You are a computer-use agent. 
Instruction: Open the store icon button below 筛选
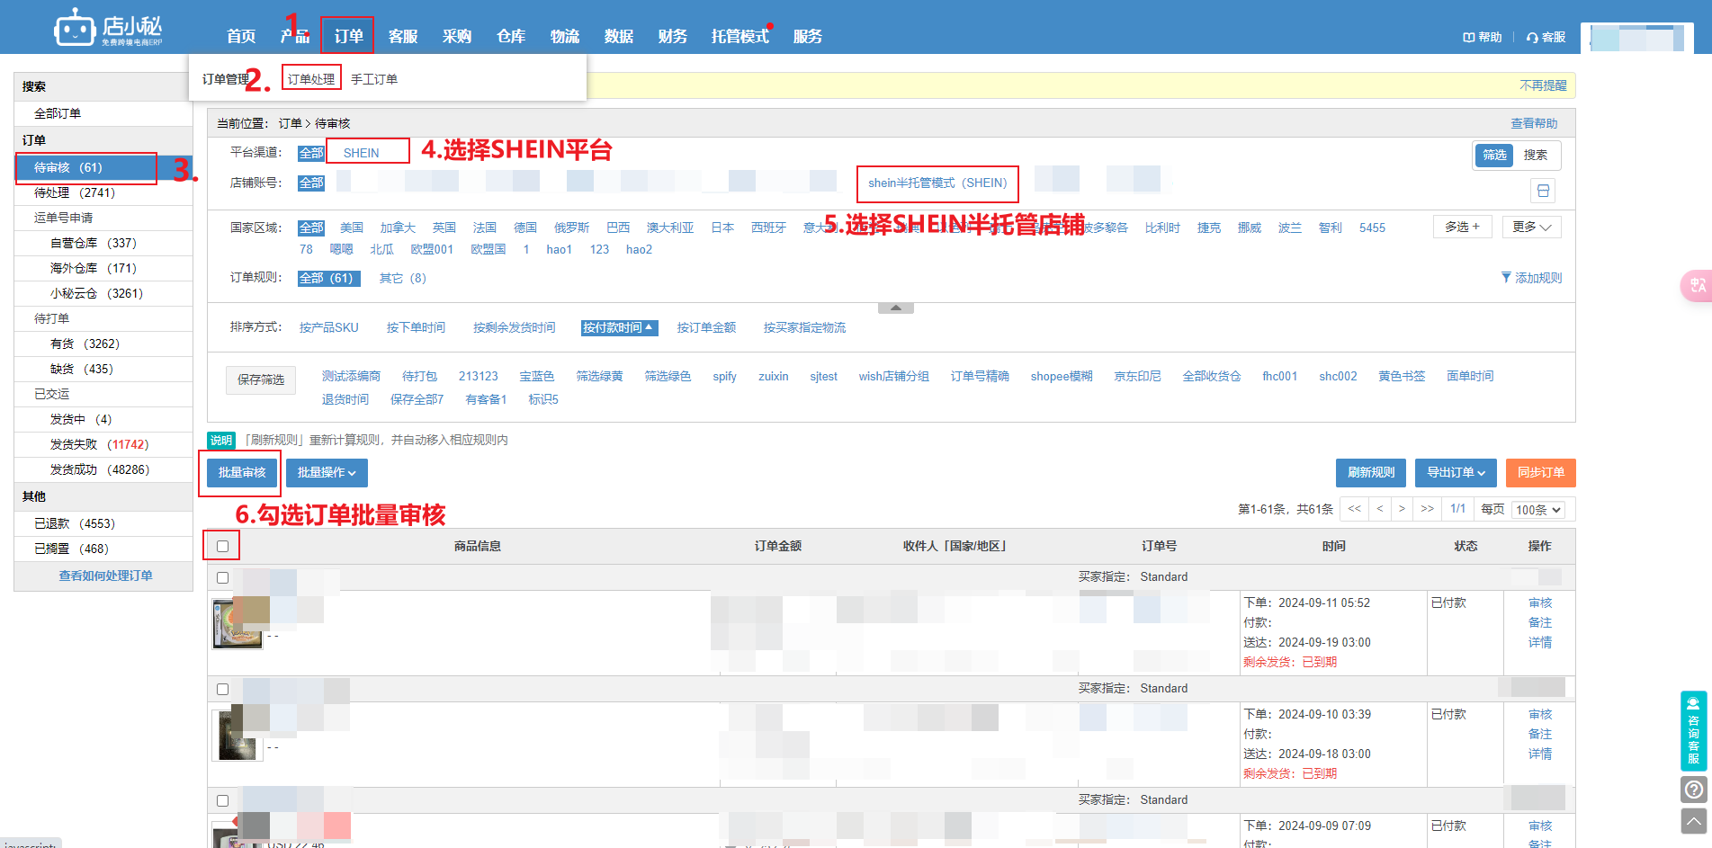[x=1543, y=191]
